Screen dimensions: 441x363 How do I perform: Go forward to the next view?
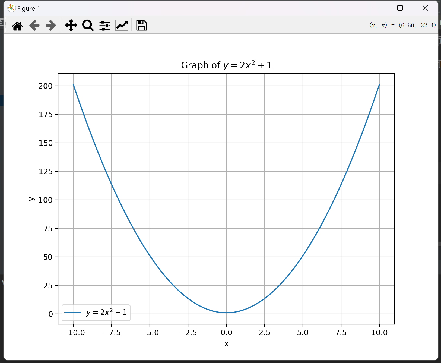[x=51, y=26]
